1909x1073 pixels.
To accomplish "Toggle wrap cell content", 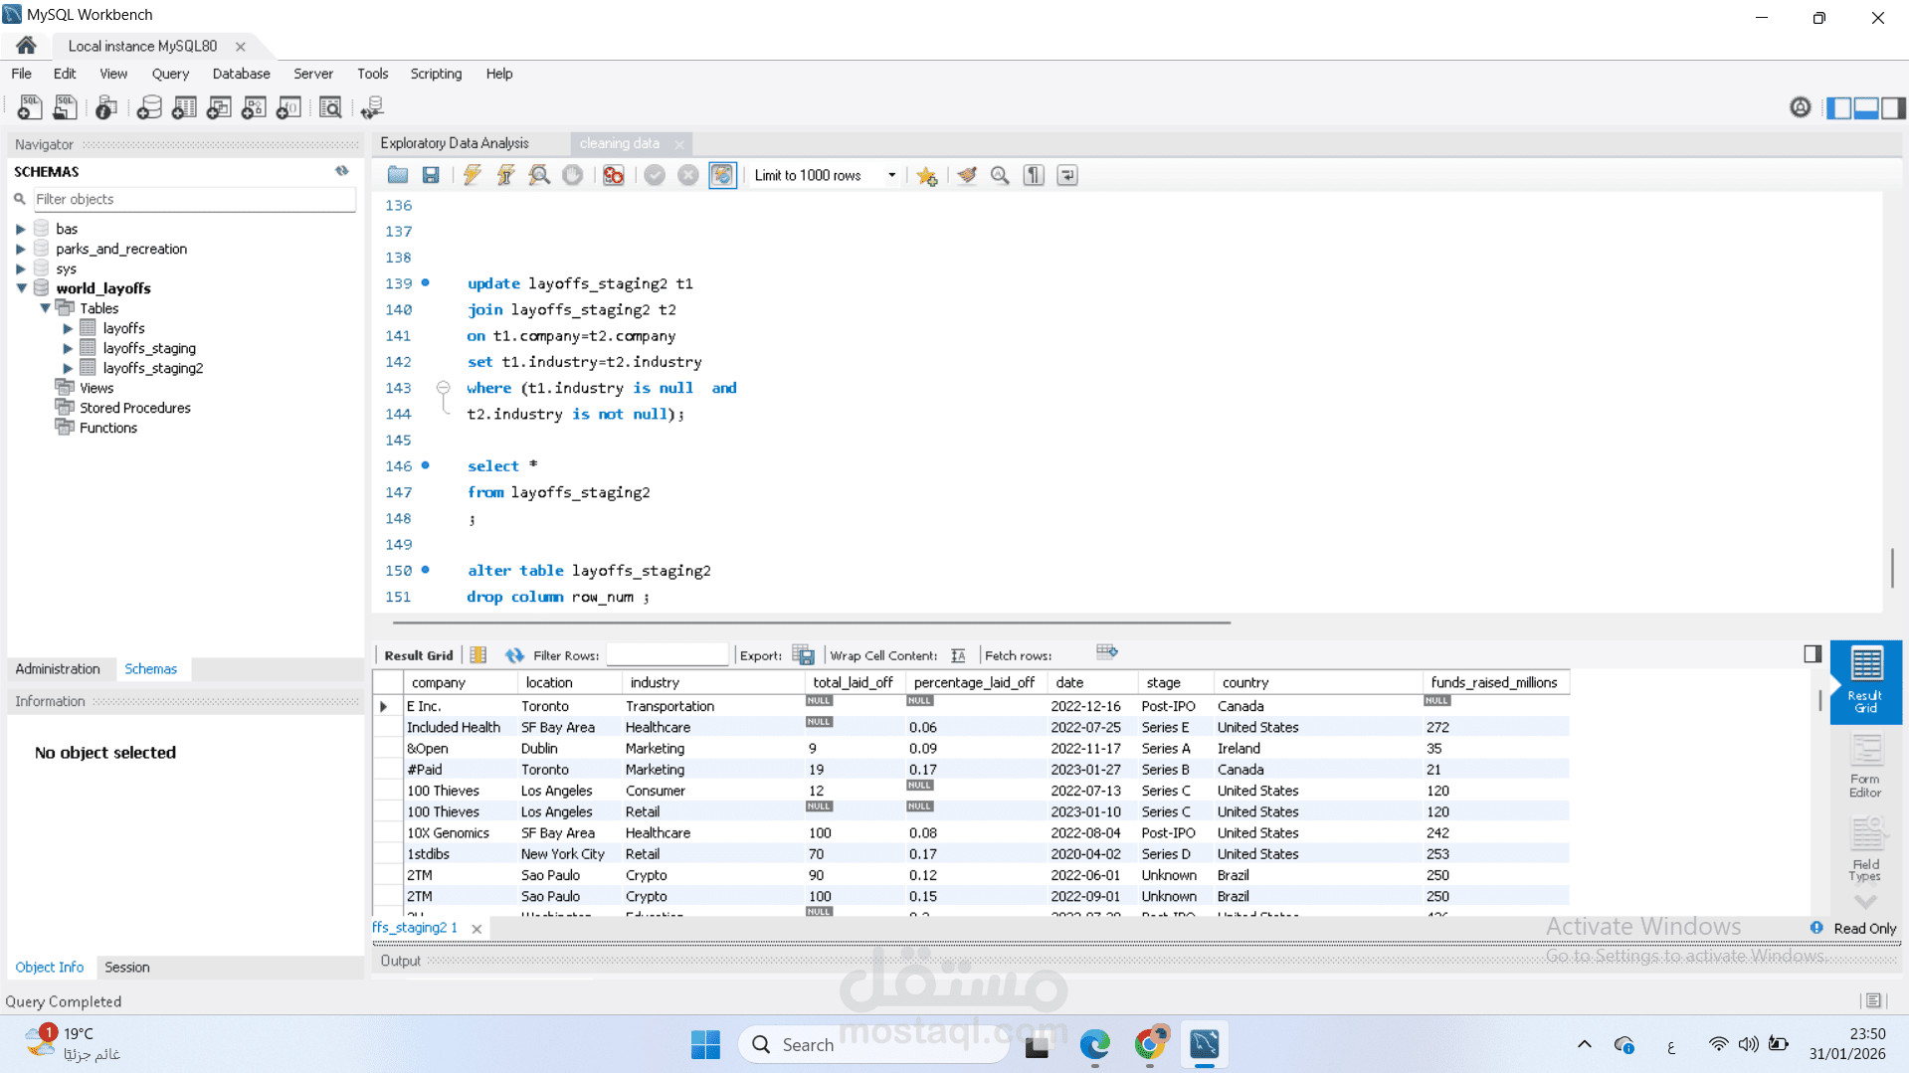I will 958,654.
